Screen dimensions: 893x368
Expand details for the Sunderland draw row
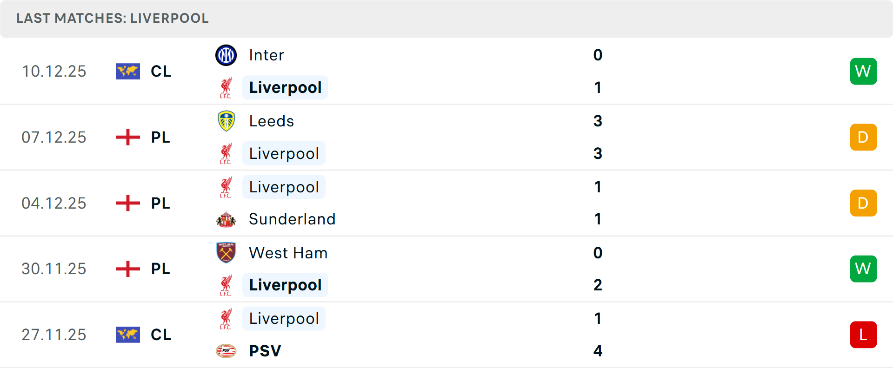pos(446,203)
